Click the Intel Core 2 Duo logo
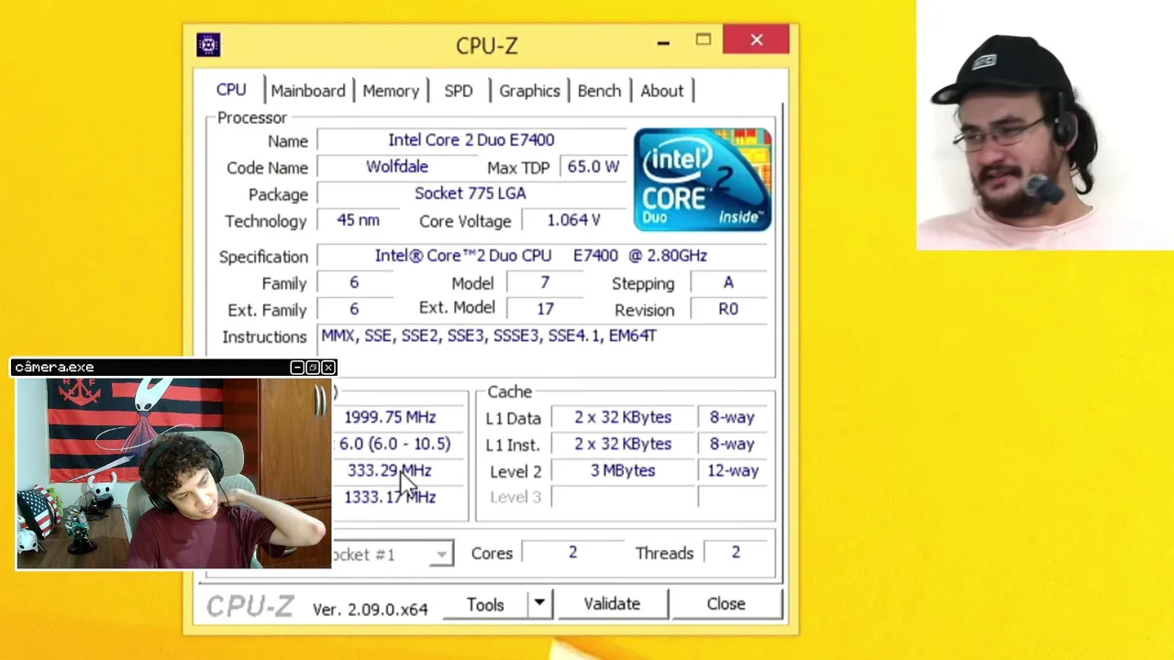The width and height of the screenshot is (1174, 660). pos(703,179)
